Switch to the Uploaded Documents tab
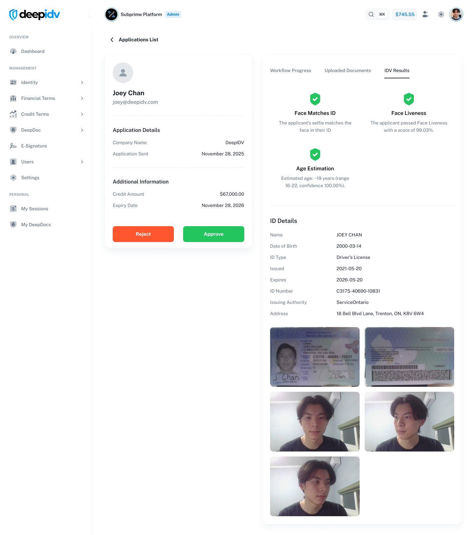This screenshot has width=476, height=535. point(348,70)
